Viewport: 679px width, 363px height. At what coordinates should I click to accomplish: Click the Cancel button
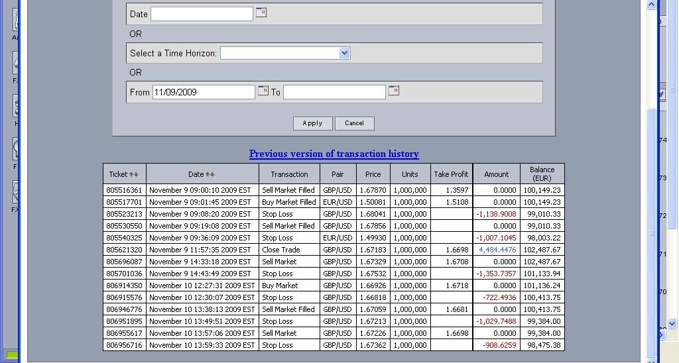coord(354,123)
